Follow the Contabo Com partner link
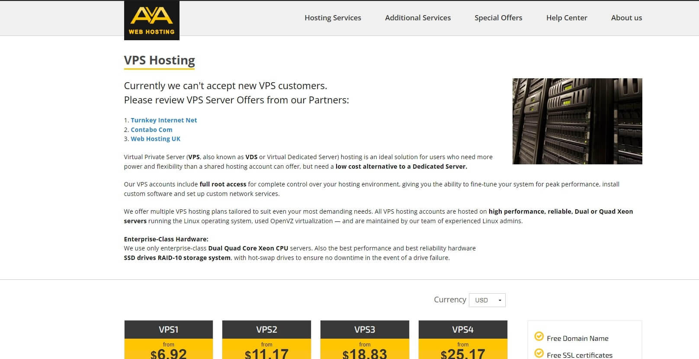Viewport: 699px width, 359px height. [151, 130]
